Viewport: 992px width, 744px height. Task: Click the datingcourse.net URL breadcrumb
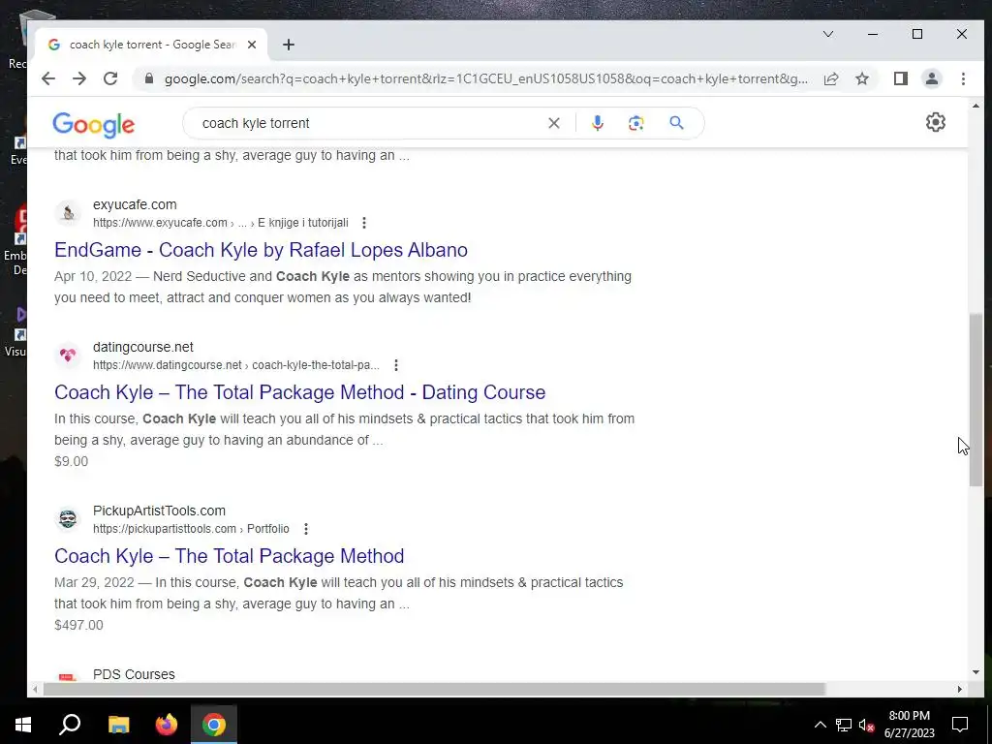[x=236, y=365]
